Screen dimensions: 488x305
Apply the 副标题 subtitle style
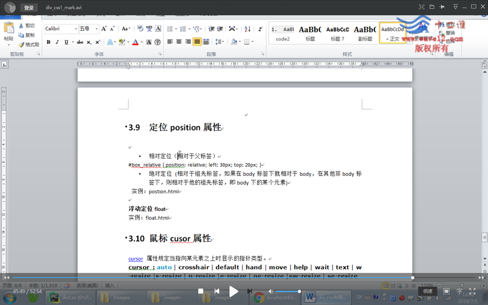click(x=365, y=33)
